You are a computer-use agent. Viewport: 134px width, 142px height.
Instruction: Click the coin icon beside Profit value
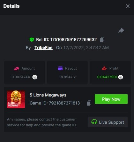click(x=121, y=77)
